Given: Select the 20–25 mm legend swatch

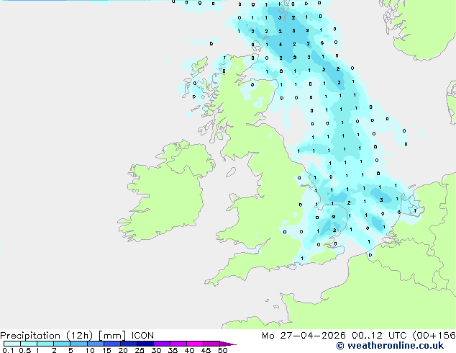Looking at the screenshot, I should (x=129, y=344).
